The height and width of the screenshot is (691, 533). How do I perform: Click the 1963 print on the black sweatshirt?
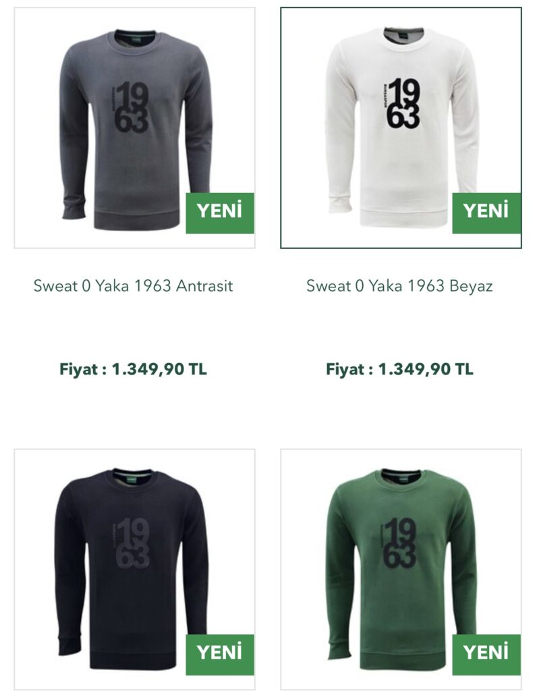[x=132, y=543]
